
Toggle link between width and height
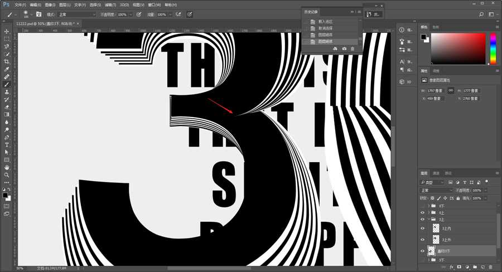[x=450, y=90]
